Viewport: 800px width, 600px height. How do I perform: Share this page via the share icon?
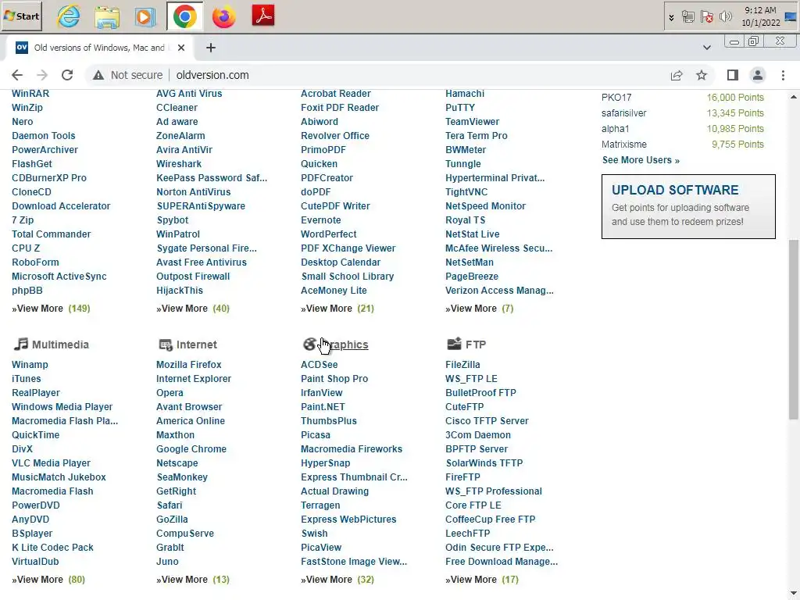click(677, 76)
